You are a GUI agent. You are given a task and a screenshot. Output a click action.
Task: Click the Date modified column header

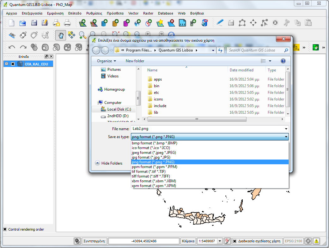[241, 70]
